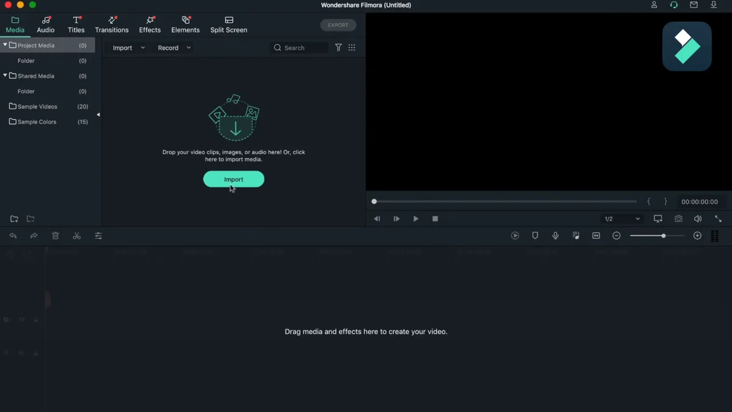Screen dimensions: 732x412
Task: Open the Split Screen tab
Action: (x=229, y=25)
